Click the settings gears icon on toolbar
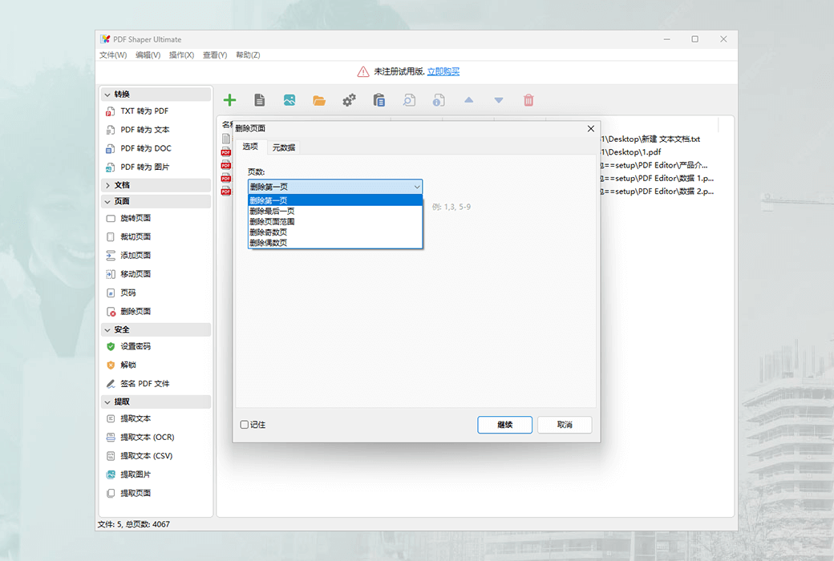Viewport: 834px width, 561px height. 349,99
